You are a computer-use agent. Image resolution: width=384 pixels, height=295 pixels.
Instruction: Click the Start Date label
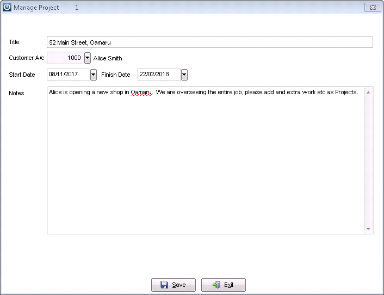pyautogui.click(x=22, y=75)
